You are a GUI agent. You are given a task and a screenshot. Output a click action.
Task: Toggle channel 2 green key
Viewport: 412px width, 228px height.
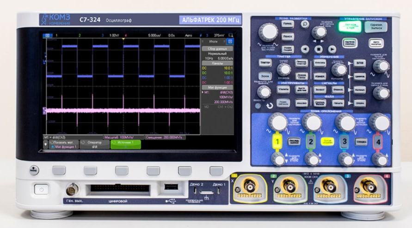click(x=311, y=142)
